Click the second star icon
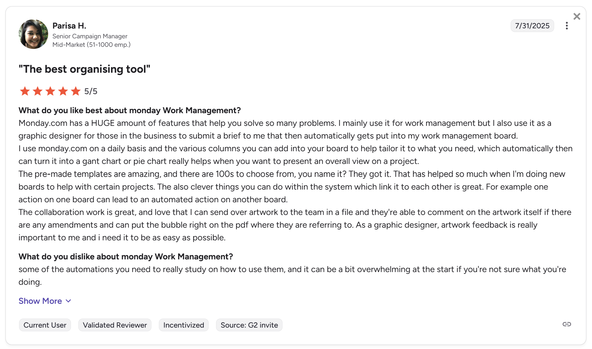Image resolution: width=592 pixels, height=349 pixels. tap(37, 91)
